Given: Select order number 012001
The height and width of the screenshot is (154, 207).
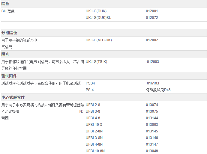Looking at the screenshot, I should pyautogui.click(x=152, y=11).
